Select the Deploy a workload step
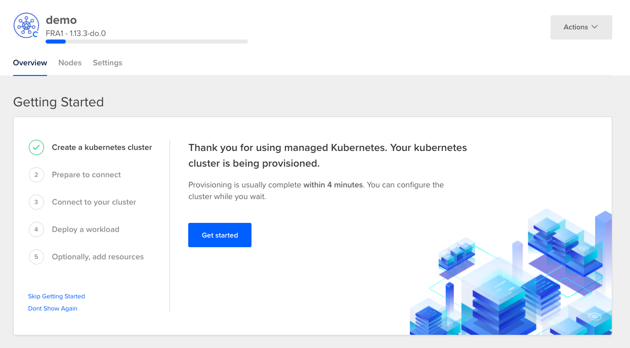630x348 pixels. click(x=86, y=229)
